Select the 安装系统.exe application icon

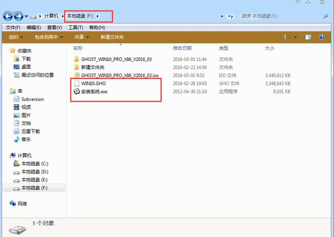click(76, 91)
